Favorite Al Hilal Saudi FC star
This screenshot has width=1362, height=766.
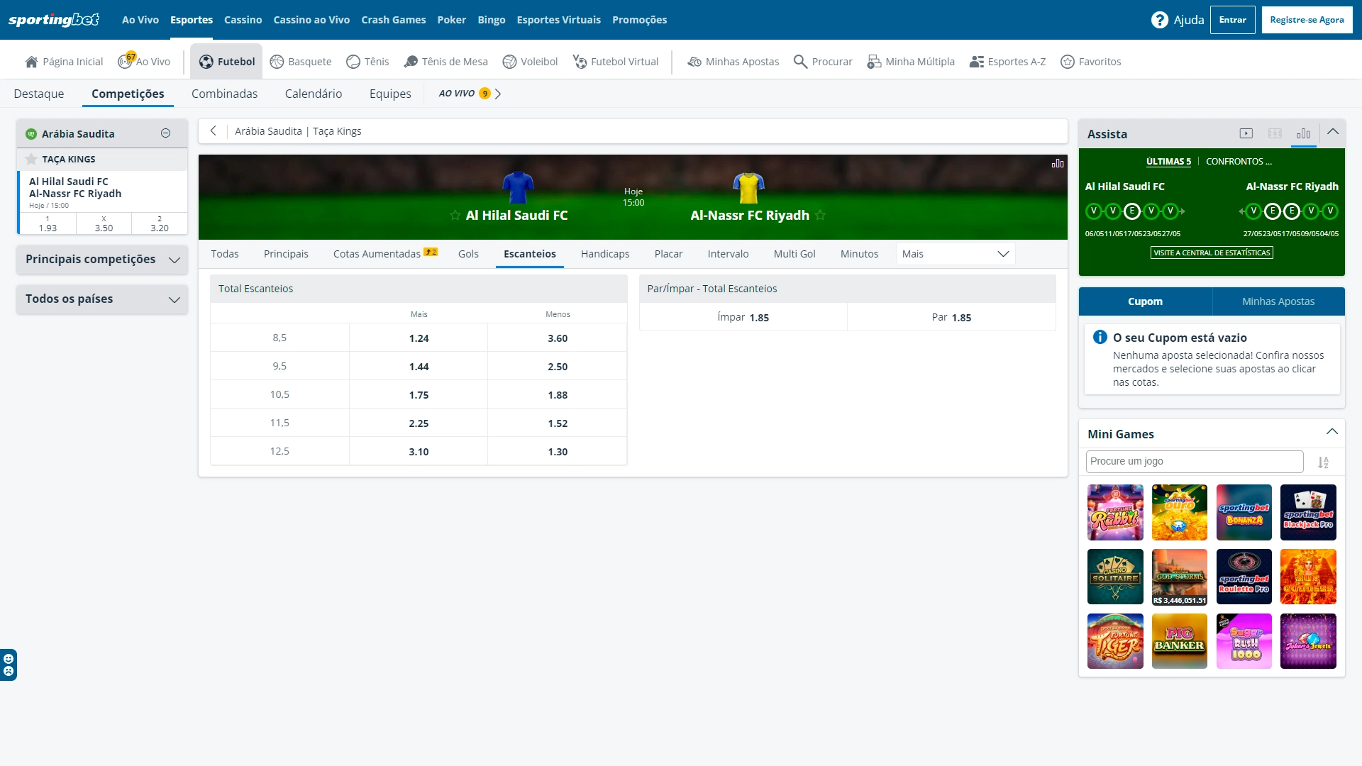coord(455,215)
